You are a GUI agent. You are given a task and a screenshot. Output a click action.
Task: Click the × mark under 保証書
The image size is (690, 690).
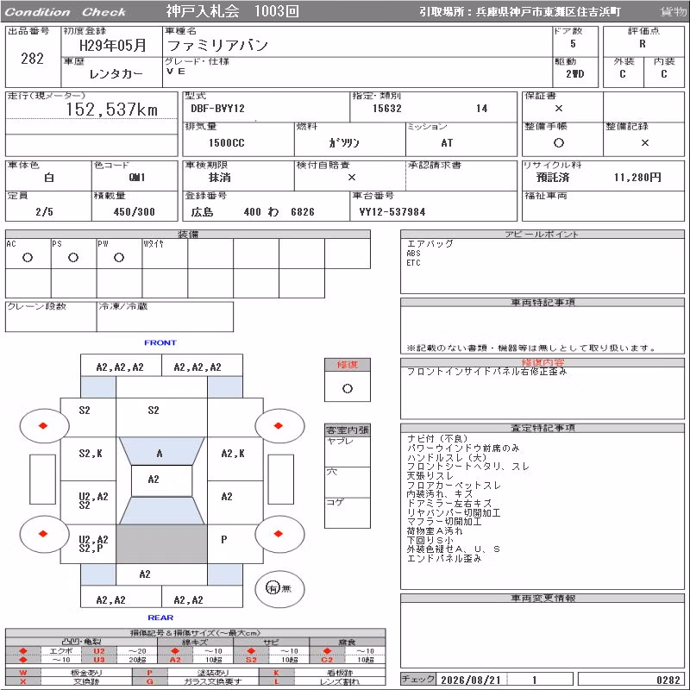pos(558,109)
